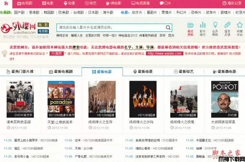Open 成成烽火之沙沟 flame poster
This screenshot has height=162, width=245.
click(x=143, y=99)
